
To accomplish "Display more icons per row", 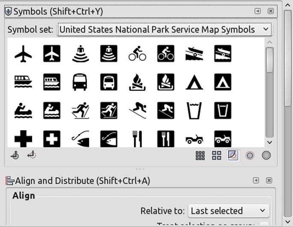I will (200, 155).
